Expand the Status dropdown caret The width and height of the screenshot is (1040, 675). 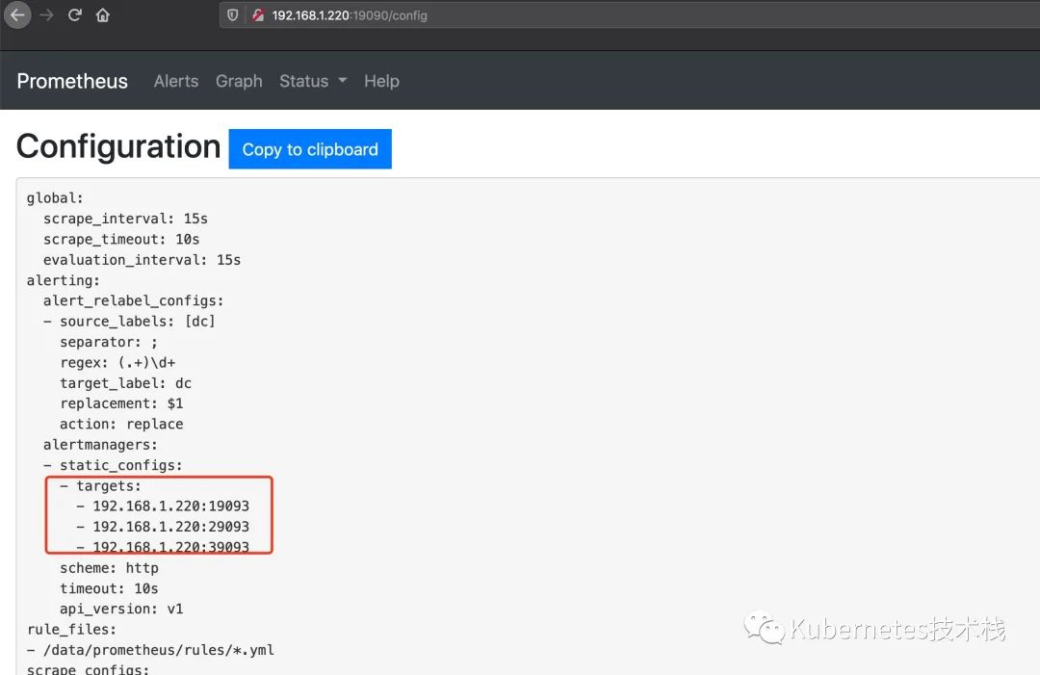pos(342,80)
